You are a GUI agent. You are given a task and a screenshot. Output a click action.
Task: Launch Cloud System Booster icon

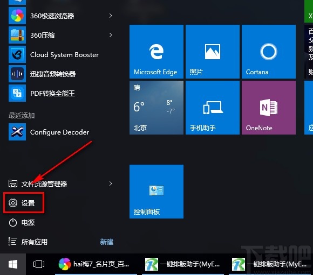coord(17,54)
